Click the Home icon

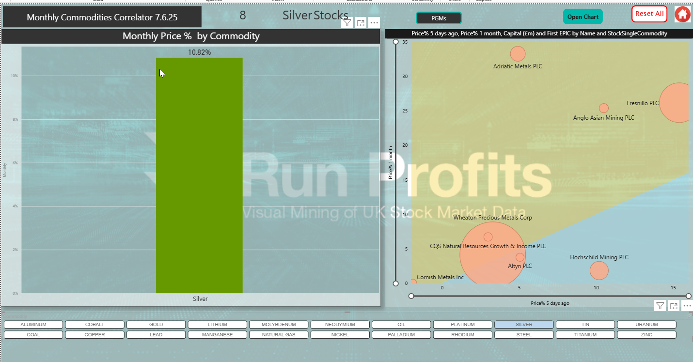(x=682, y=14)
